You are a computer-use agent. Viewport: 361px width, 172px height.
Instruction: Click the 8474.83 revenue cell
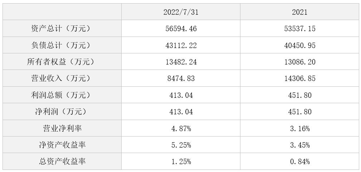tap(181, 78)
